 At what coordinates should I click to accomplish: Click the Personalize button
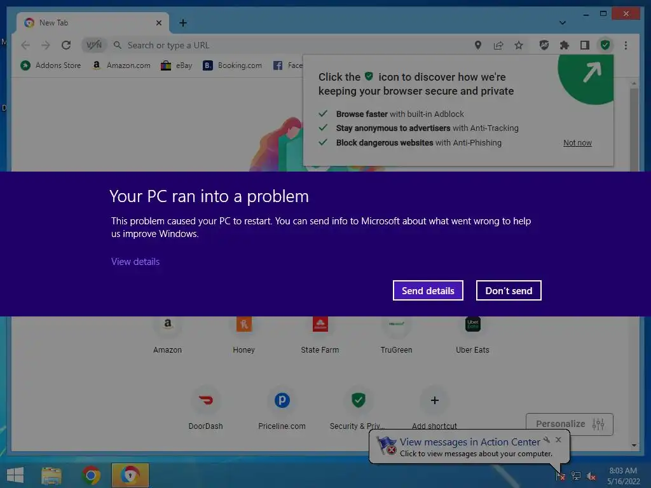(569, 424)
